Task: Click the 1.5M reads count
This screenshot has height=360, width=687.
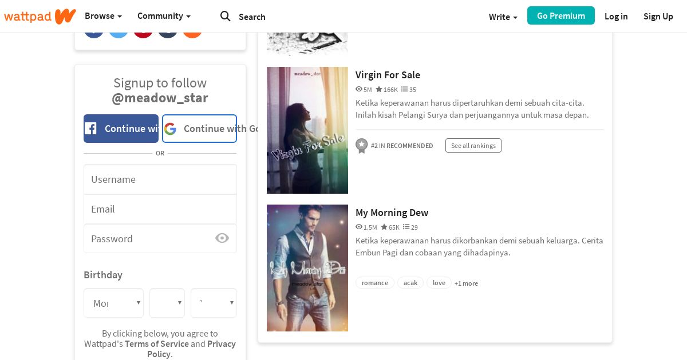Action: click(x=370, y=227)
